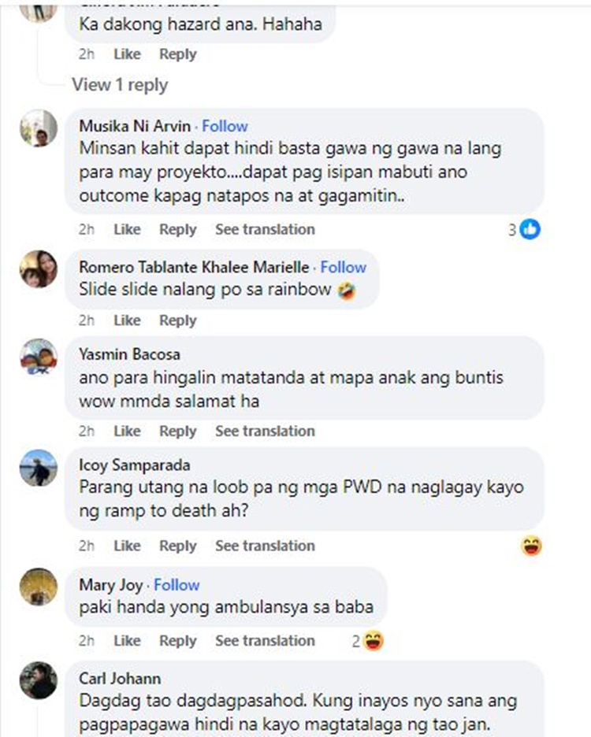This screenshot has width=591, height=737.
Task: Open Carl Johann's profile avatar
Action: point(38,680)
